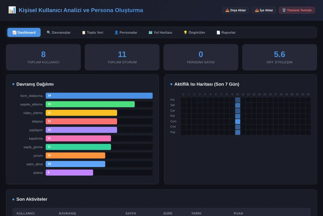
Task: Click the Dışa Aktar button
Action: [x=236, y=10]
